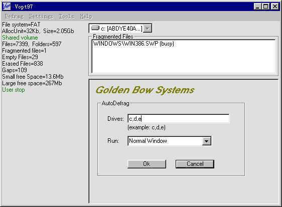The image size is (282, 207).
Task: Click the Vopt97 title bar app icon
Action: tap(7, 7)
